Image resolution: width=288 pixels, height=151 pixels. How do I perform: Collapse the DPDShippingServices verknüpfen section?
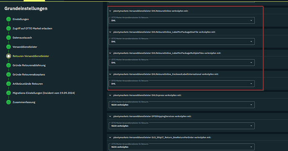coord(110,116)
